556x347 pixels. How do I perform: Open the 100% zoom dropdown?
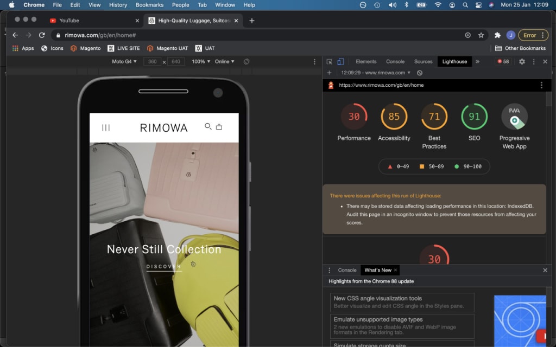click(x=201, y=62)
